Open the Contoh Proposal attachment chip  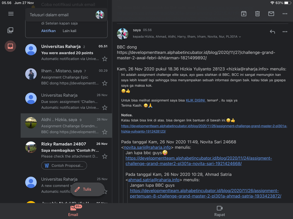(x=64, y=166)
